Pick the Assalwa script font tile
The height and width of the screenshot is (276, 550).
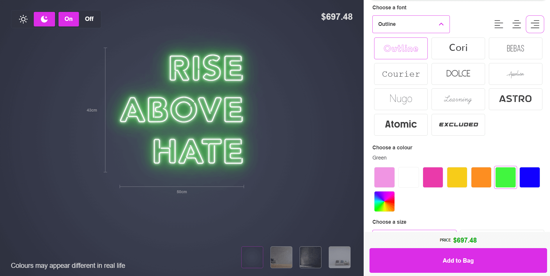pyautogui.click(x=515, y=74)
